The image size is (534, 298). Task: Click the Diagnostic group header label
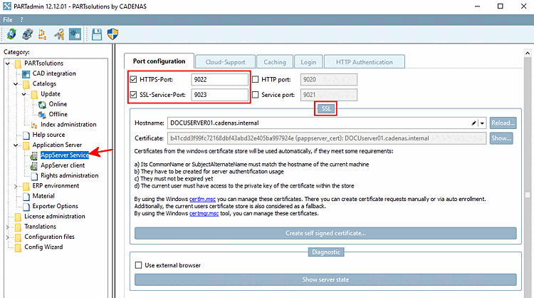[326, 252]
